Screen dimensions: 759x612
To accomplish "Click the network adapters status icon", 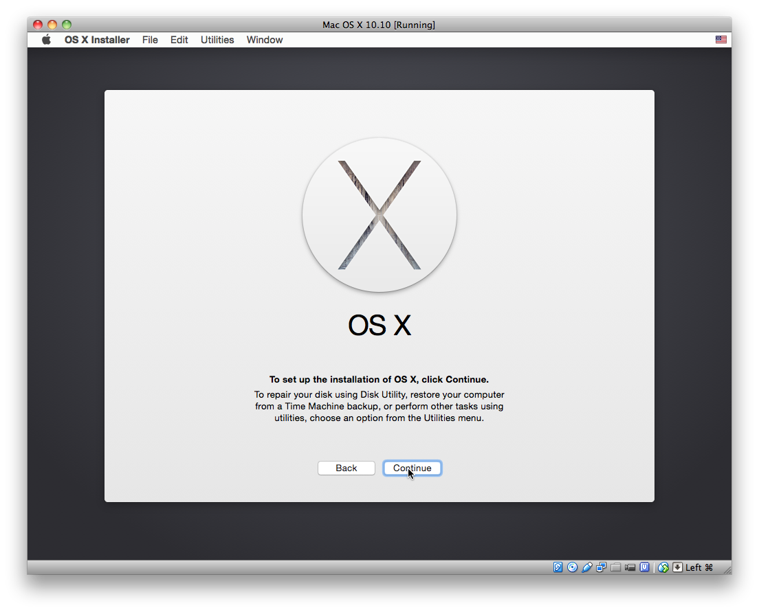I will point(601,567).
